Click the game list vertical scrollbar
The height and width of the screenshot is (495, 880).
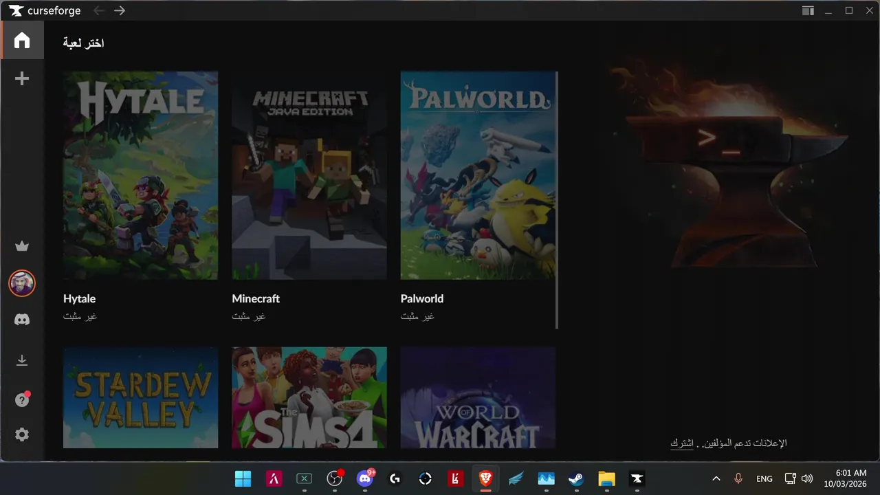[x=557, y=200]
